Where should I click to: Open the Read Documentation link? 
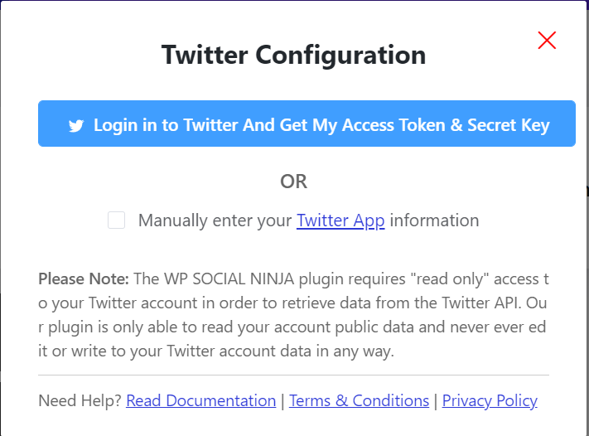pyautogui.click(x=200, y=401)
